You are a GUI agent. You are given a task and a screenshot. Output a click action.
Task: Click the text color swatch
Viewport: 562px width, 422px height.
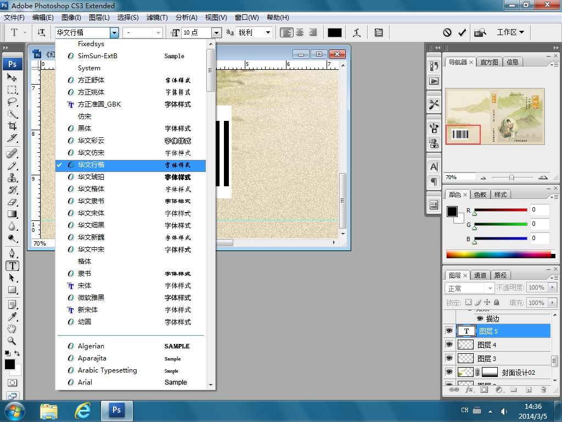coord(334,32)
